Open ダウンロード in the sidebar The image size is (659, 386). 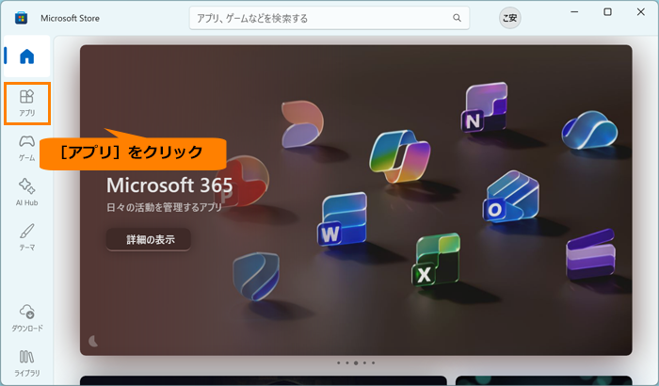(27, 318)
